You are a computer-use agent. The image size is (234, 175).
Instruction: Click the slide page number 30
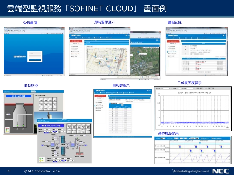(x=8, y=171)
